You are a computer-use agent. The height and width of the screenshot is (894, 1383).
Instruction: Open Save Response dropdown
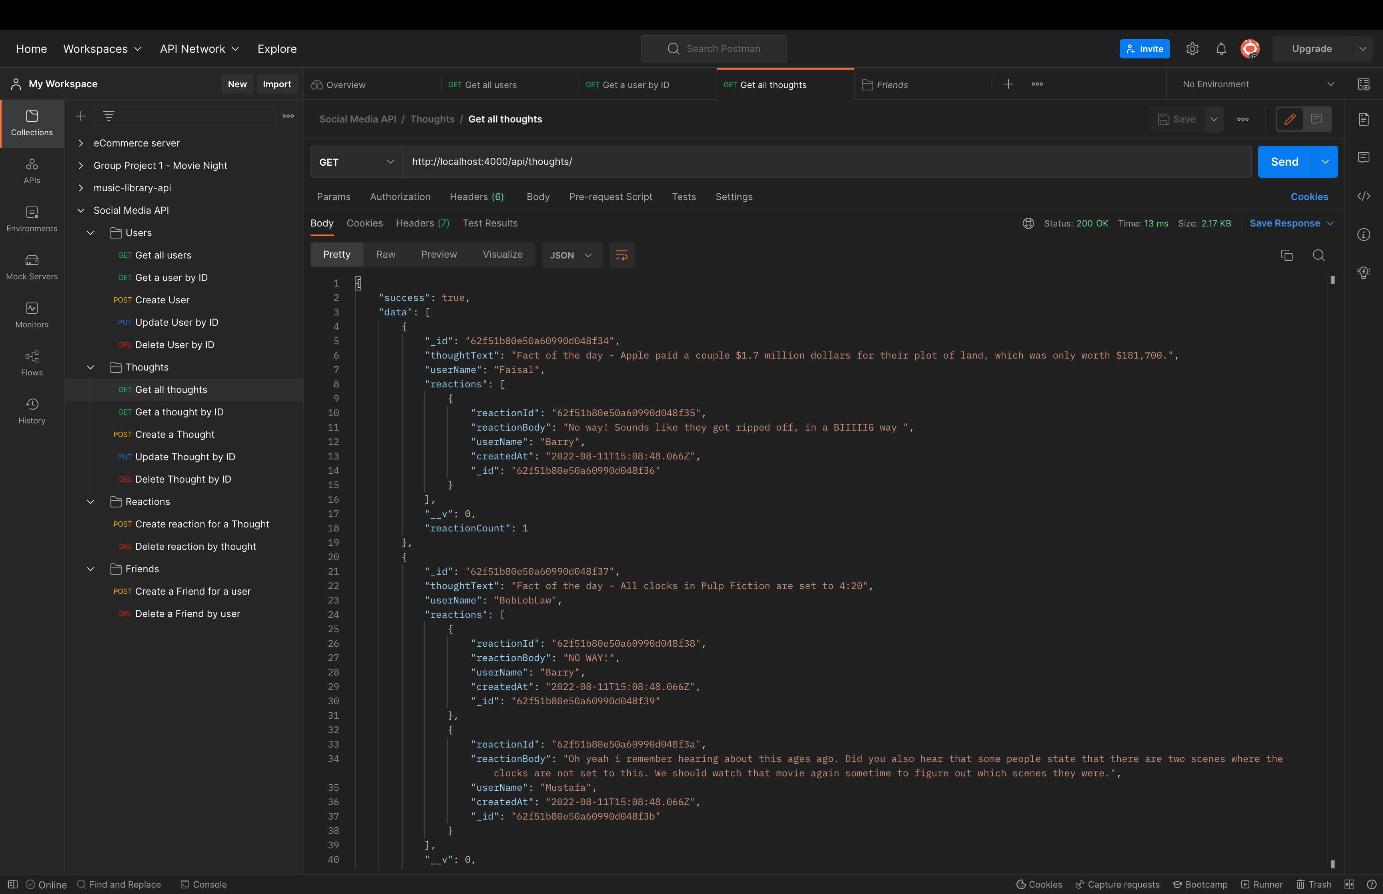pos(1291,223)
